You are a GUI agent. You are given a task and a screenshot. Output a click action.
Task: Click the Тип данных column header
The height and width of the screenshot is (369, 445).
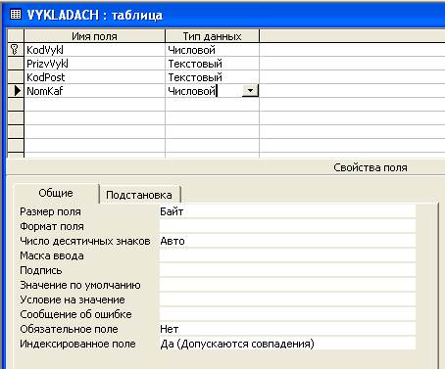(x=213, y=36)
